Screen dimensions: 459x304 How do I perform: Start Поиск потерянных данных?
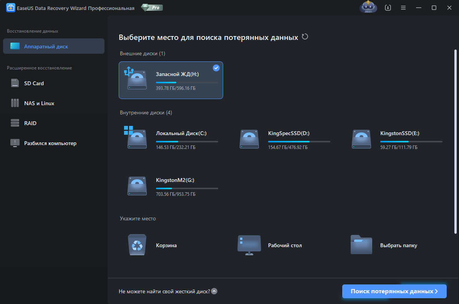pyautogui.click(x=394, y=291)
